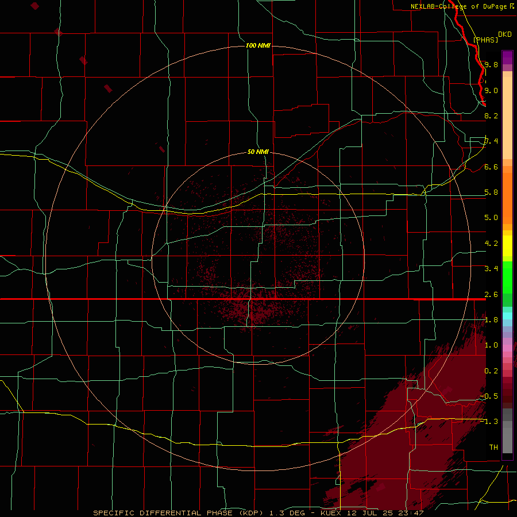Click the 9.0 value on the color scale

pyautogui.click(x=491, y=90)
